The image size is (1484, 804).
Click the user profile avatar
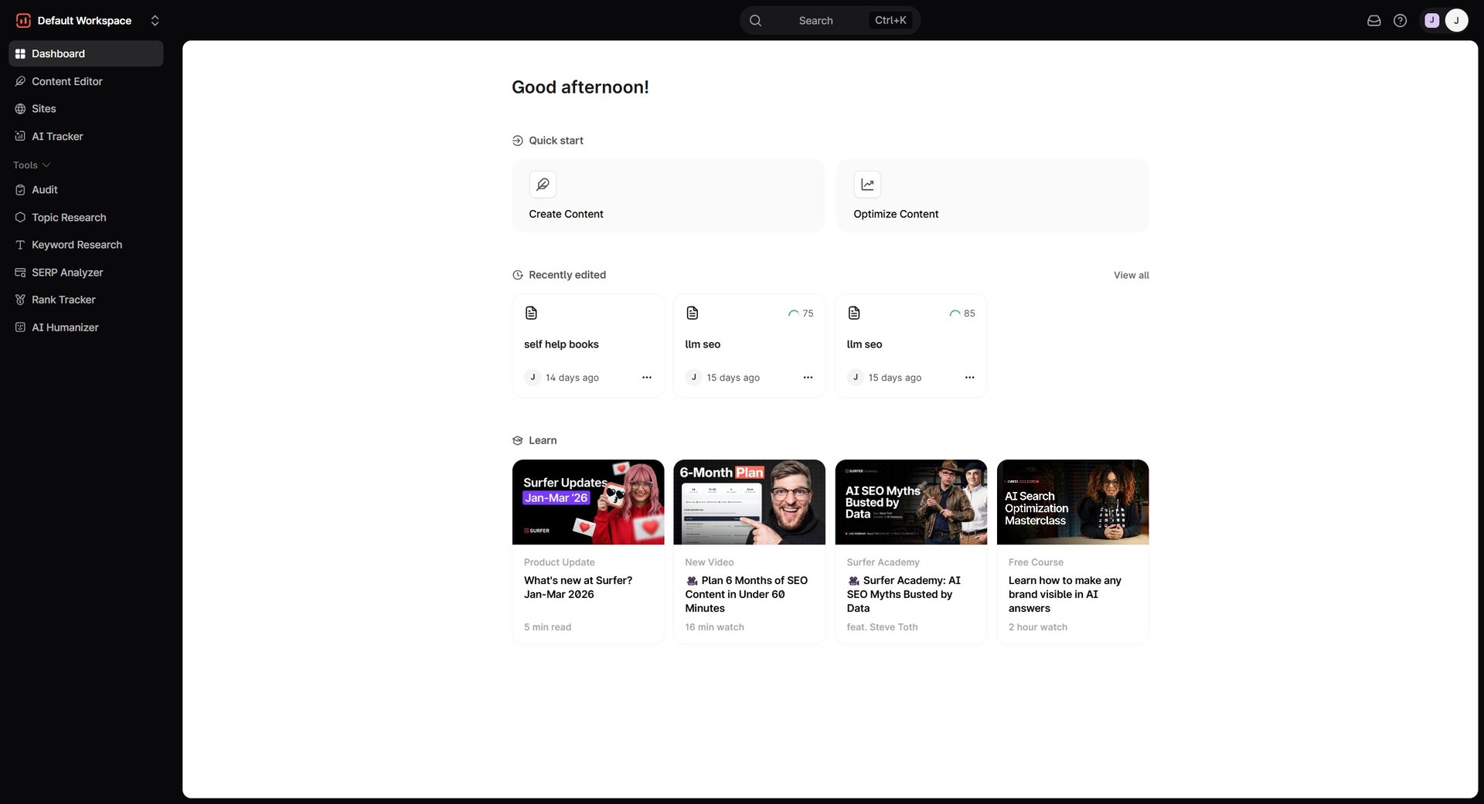tap(1455, 21)
